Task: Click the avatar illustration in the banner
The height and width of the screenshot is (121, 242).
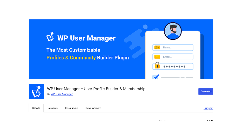Action: coord(173,31)
